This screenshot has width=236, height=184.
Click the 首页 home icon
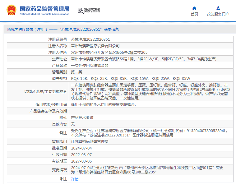tap(194, 8)
